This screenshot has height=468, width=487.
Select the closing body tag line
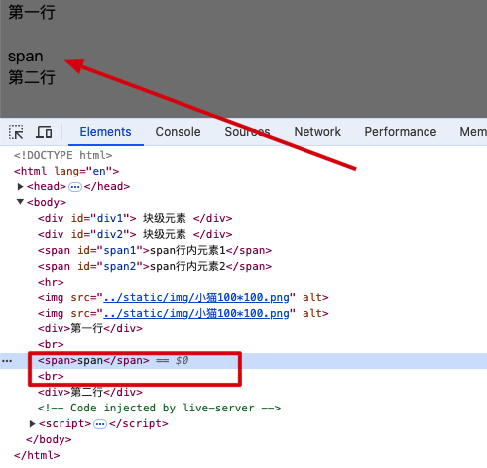point(49,439)
